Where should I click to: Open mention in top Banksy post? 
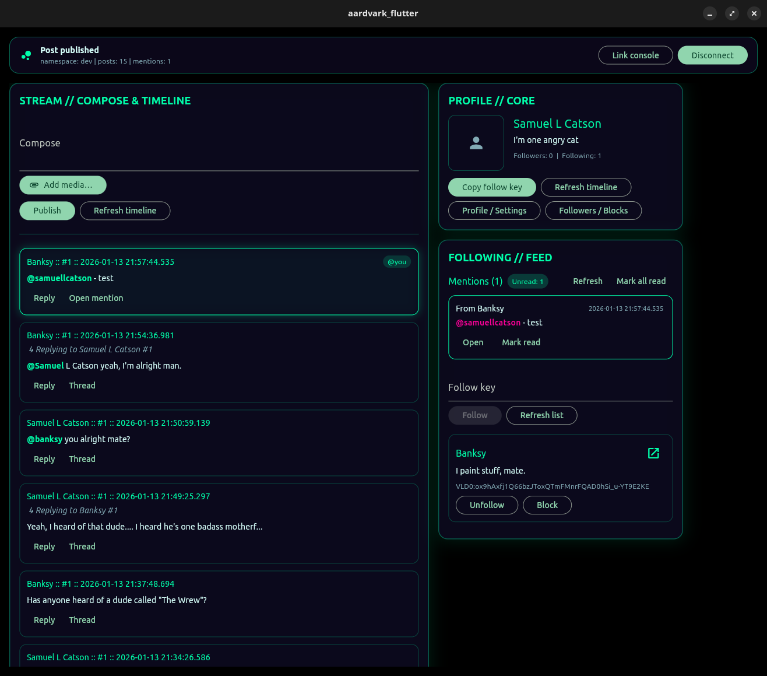96,298
